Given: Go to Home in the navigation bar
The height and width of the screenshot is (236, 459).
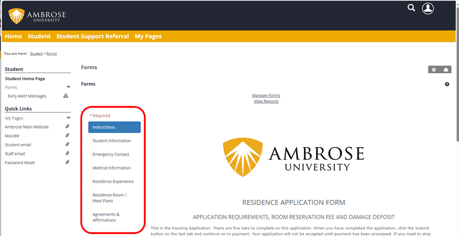Looking at the screenshot, I should [13, 37].
